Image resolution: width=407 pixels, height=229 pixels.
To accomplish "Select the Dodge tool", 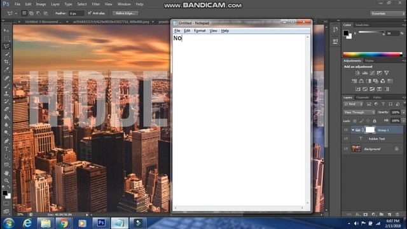I will click(x=6, y=133).
